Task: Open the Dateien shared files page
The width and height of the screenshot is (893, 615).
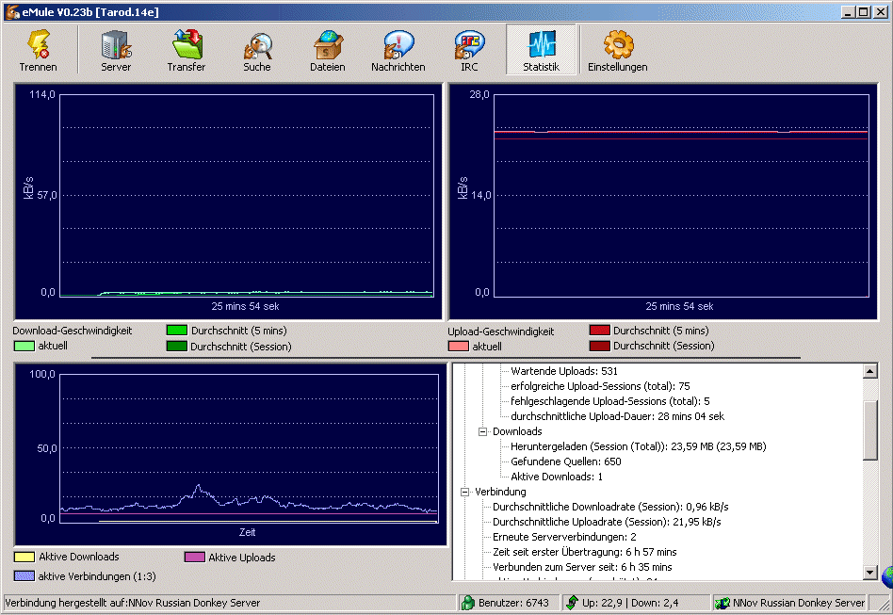Action: click(x=328, y=51)
